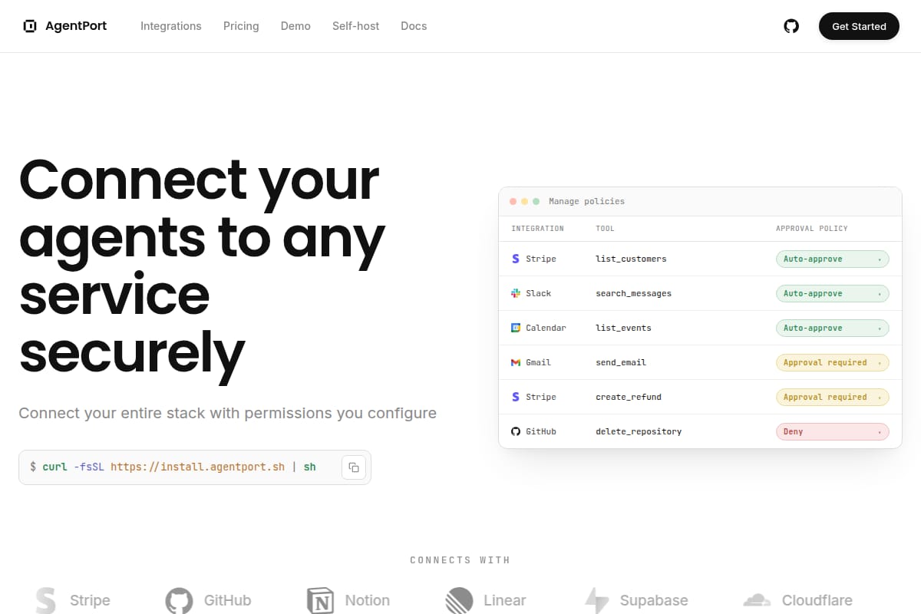Select the create_refund tool cell

coord(629,397)
